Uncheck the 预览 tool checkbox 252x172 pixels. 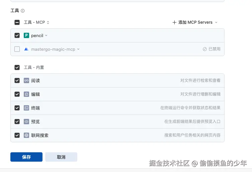pos(17,122)
